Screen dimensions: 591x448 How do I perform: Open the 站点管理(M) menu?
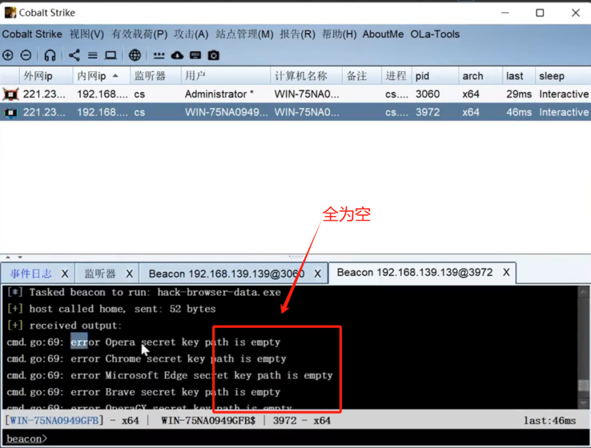(x=244, y=34)
